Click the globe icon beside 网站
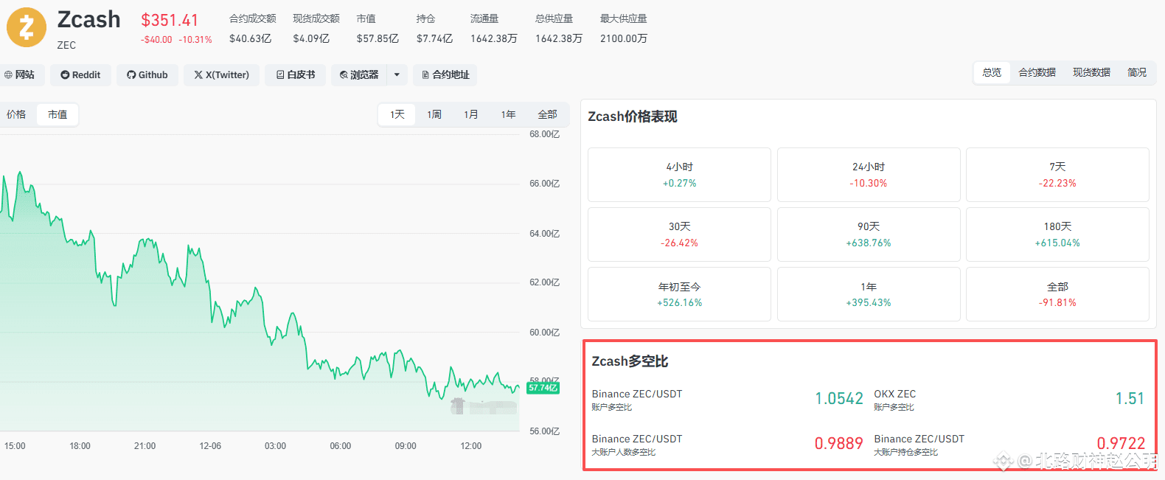 [x=8, y=74]
